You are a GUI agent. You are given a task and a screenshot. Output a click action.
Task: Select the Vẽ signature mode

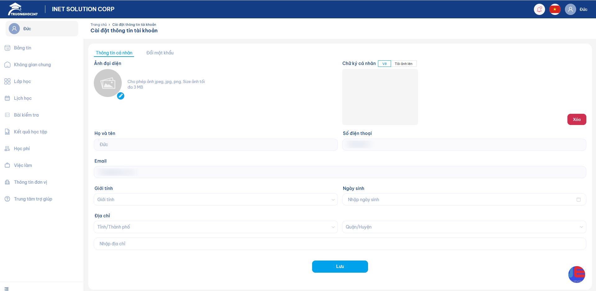point(384,64)
